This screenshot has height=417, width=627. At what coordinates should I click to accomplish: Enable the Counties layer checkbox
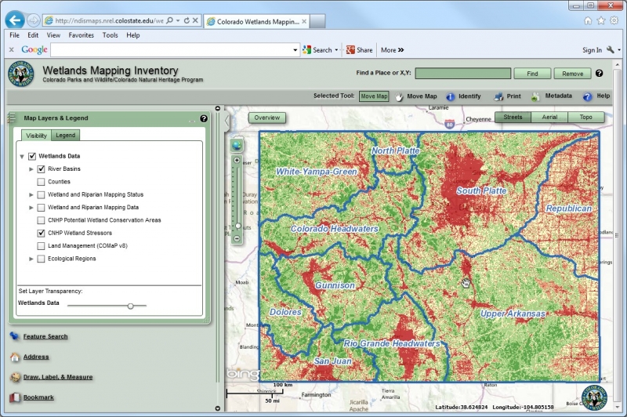coord(41,182)
